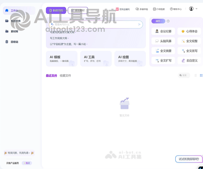203x169 pixels.
Task: Click the AI writing prompt input field
Action: (x=96, y=24)
